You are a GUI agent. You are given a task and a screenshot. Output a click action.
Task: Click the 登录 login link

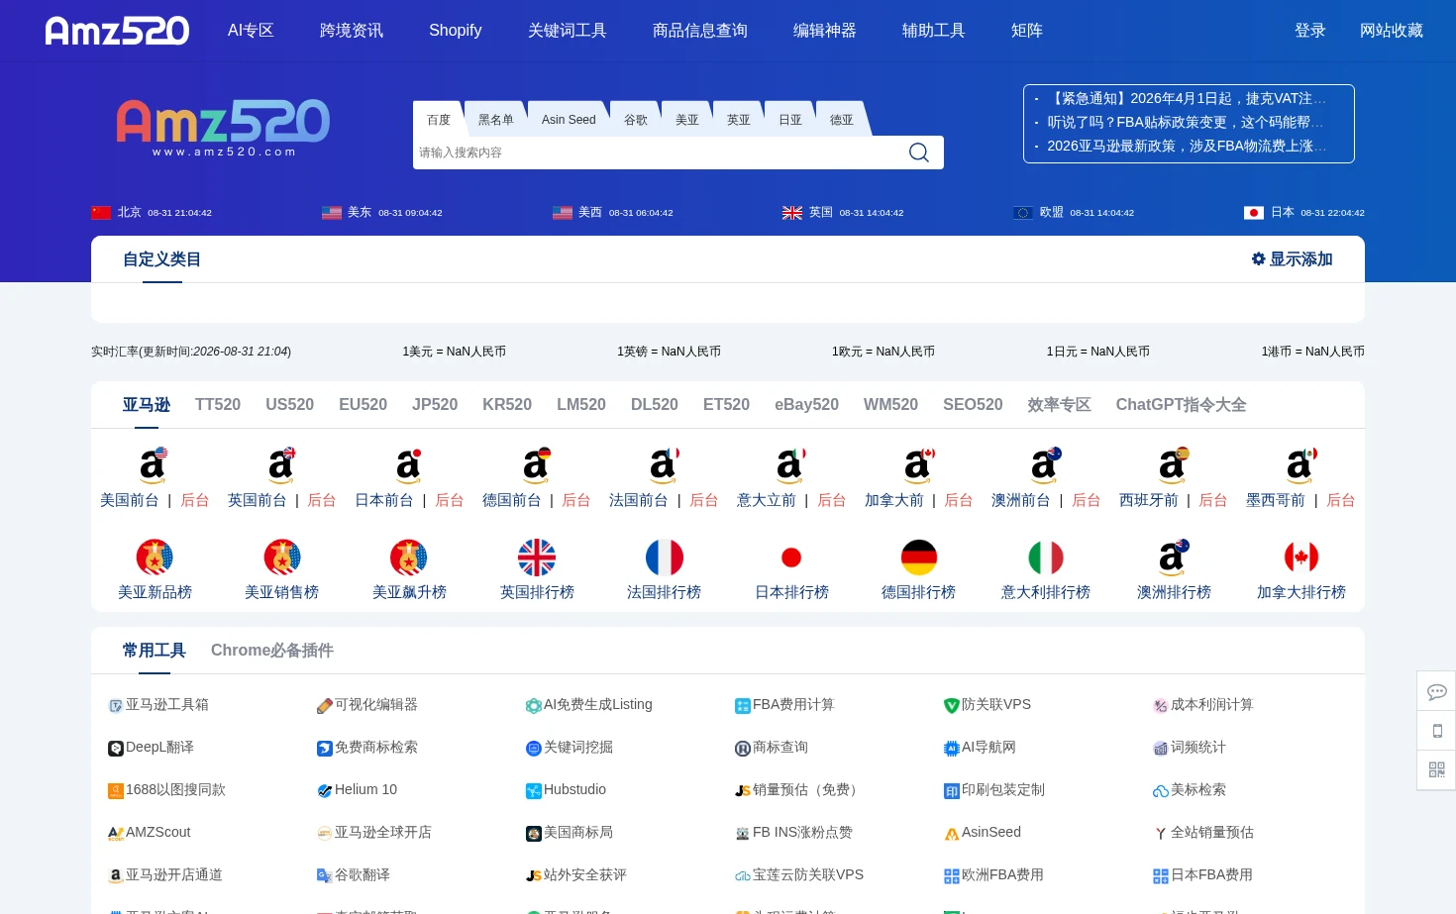click(x=1310, y=31)
